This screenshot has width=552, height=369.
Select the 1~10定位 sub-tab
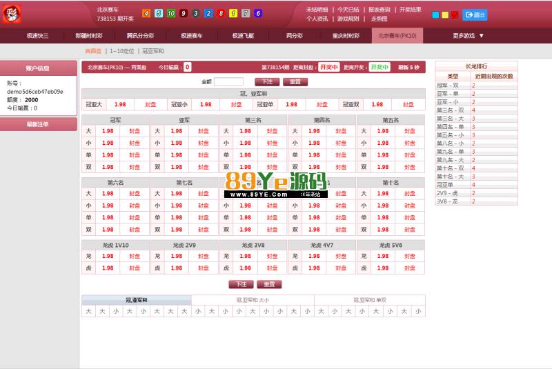tap(122, 51)
